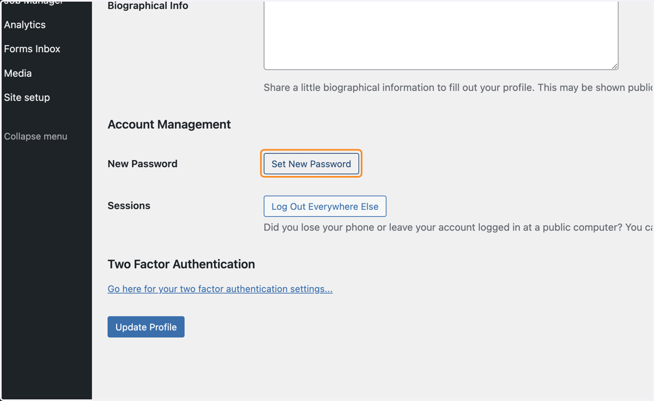The image size is (654, 401).
Task: Collapse the sidebar menu
Action: click(35, 136)
